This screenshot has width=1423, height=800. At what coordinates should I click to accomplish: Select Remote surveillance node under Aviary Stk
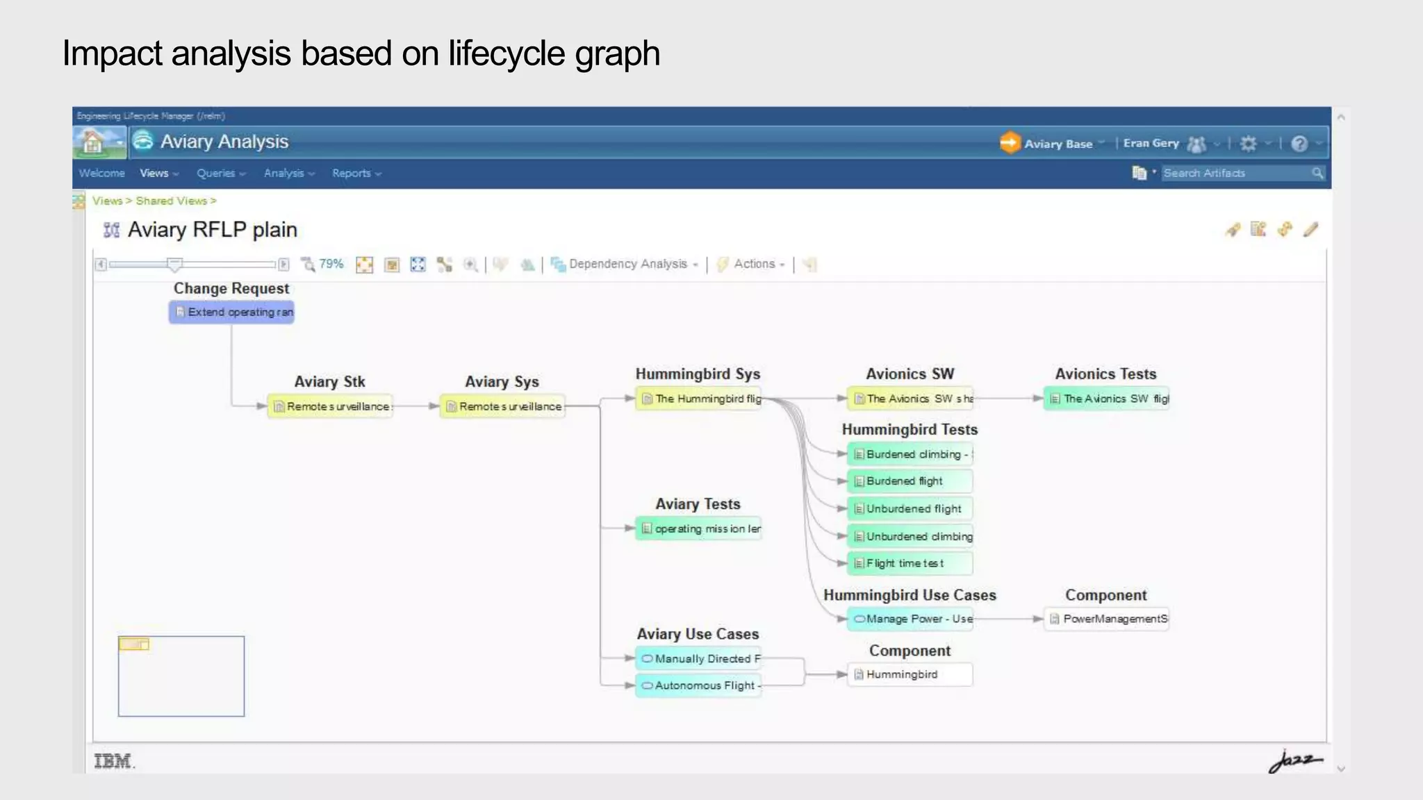(x=330, y=406)
